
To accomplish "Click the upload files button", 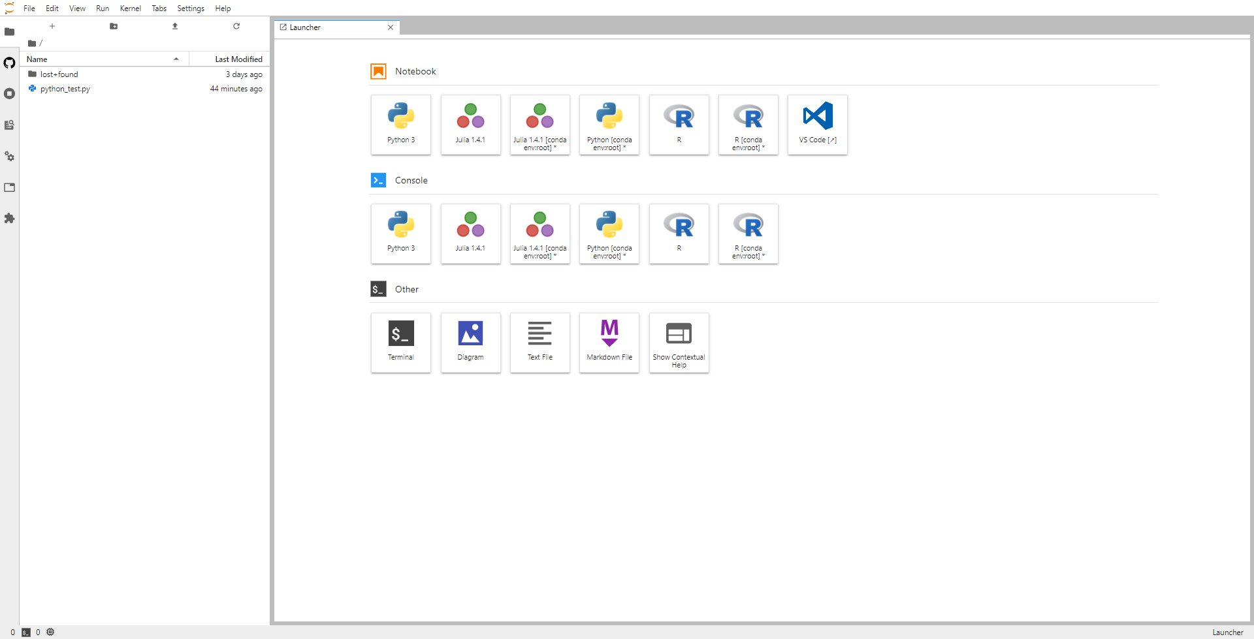I will (175, 26).
